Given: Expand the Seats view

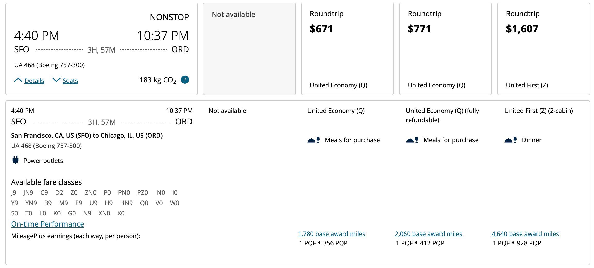Looking at the screenshot, I should click(x=70, y=81).
